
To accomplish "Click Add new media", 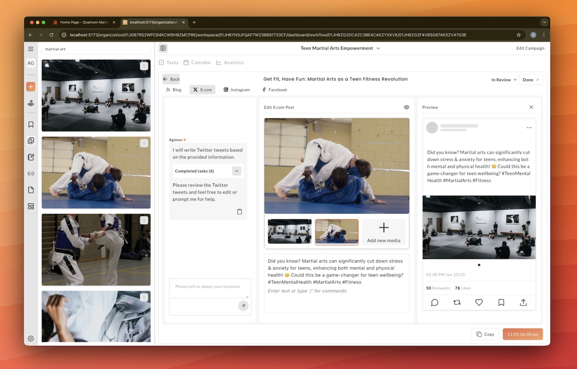I will pyautogui.click(x=384, y=232).
